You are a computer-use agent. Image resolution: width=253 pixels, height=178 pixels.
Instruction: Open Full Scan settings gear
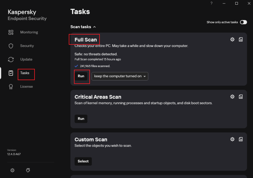(232, 39)
